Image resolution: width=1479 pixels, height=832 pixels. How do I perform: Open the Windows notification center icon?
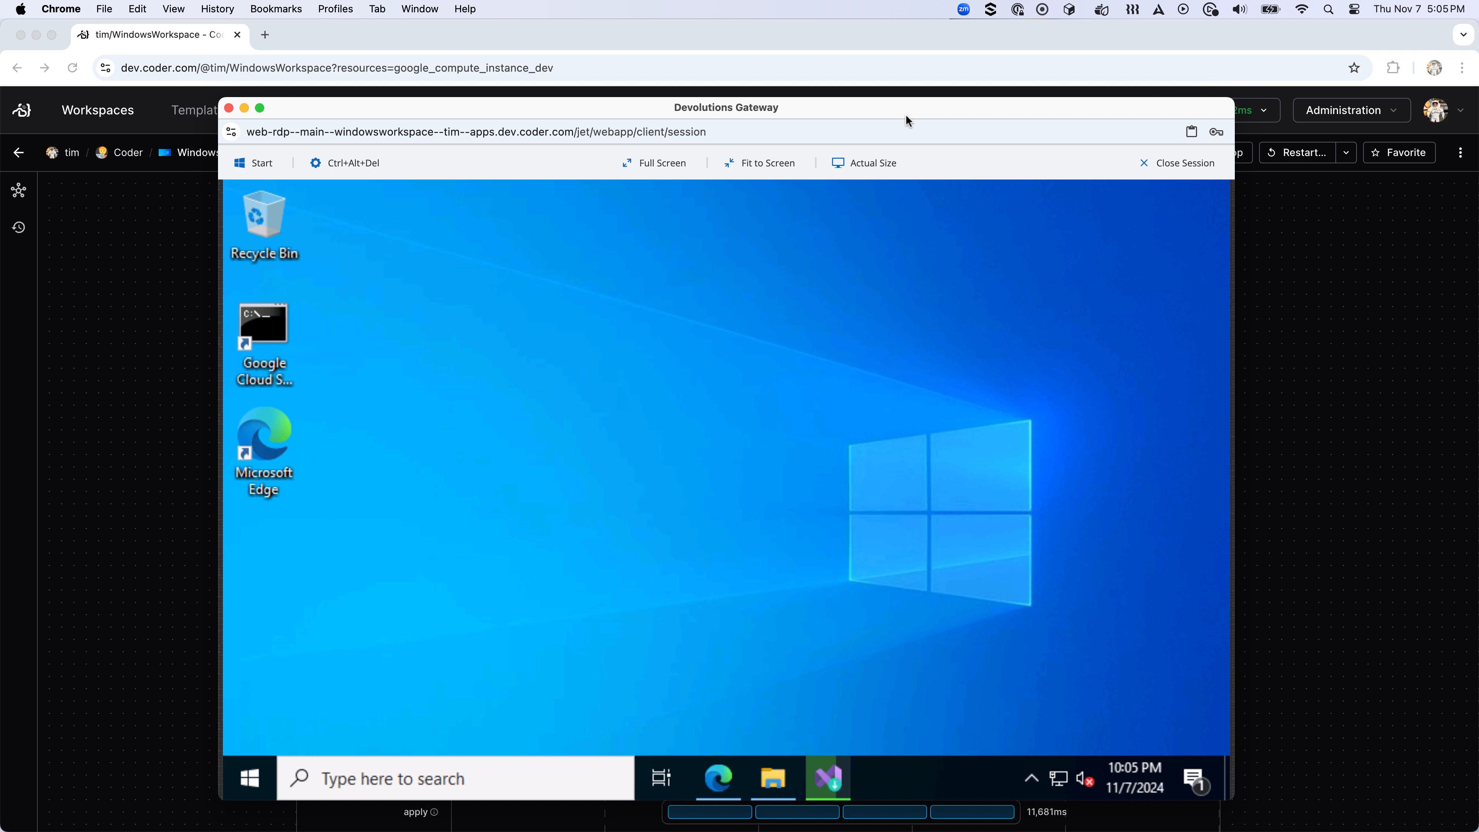coord(1196,780)
